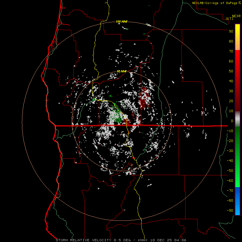Click the 70 value on the velocity scale

(x=231, y=51)
